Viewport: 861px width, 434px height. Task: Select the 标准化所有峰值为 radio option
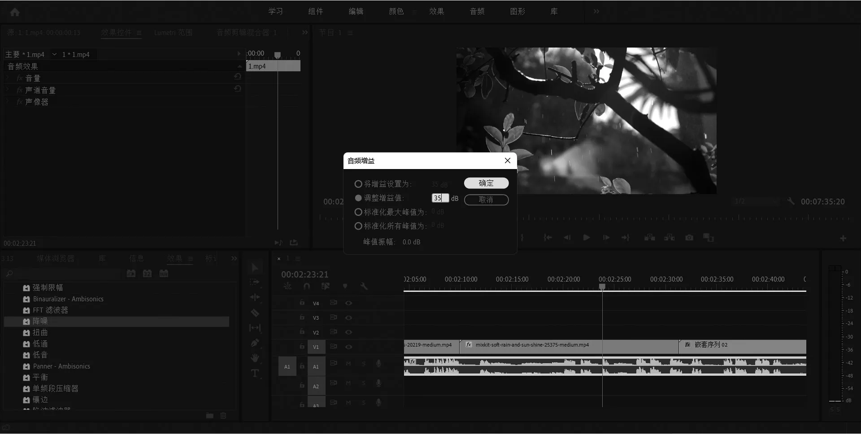pyautogui.click(x=358, y=226)
